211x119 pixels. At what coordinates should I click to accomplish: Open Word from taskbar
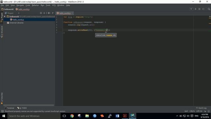tap(117, 116)
